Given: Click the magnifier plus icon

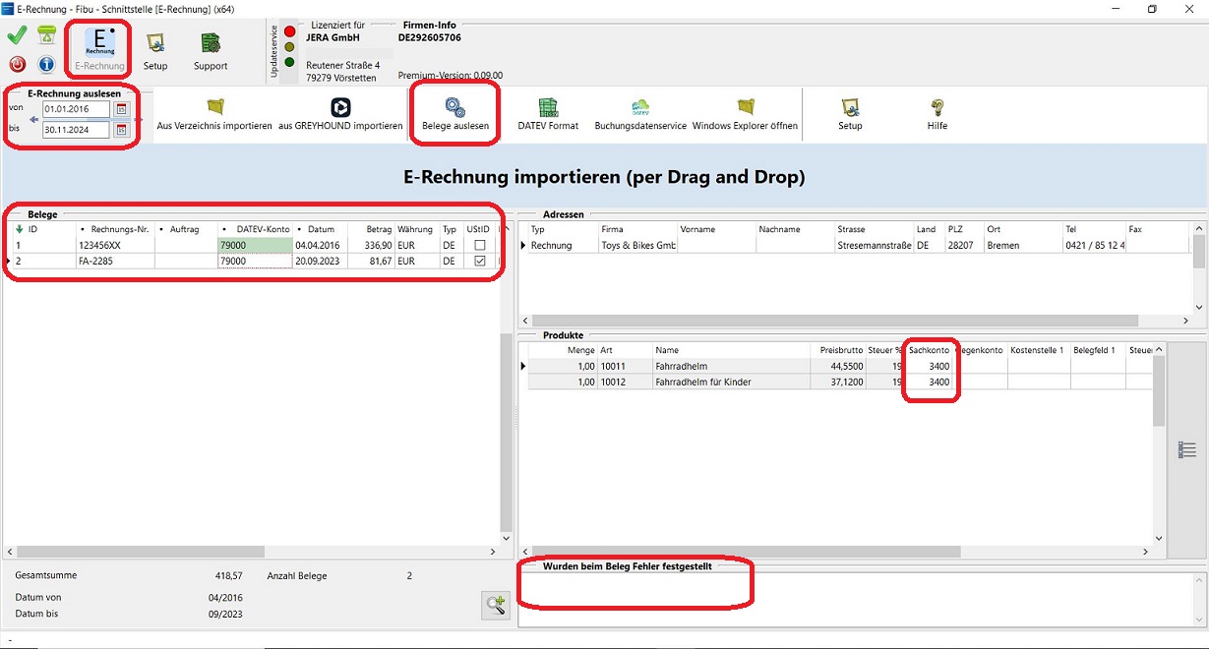Looking at the screenshot, I should 495,606.
